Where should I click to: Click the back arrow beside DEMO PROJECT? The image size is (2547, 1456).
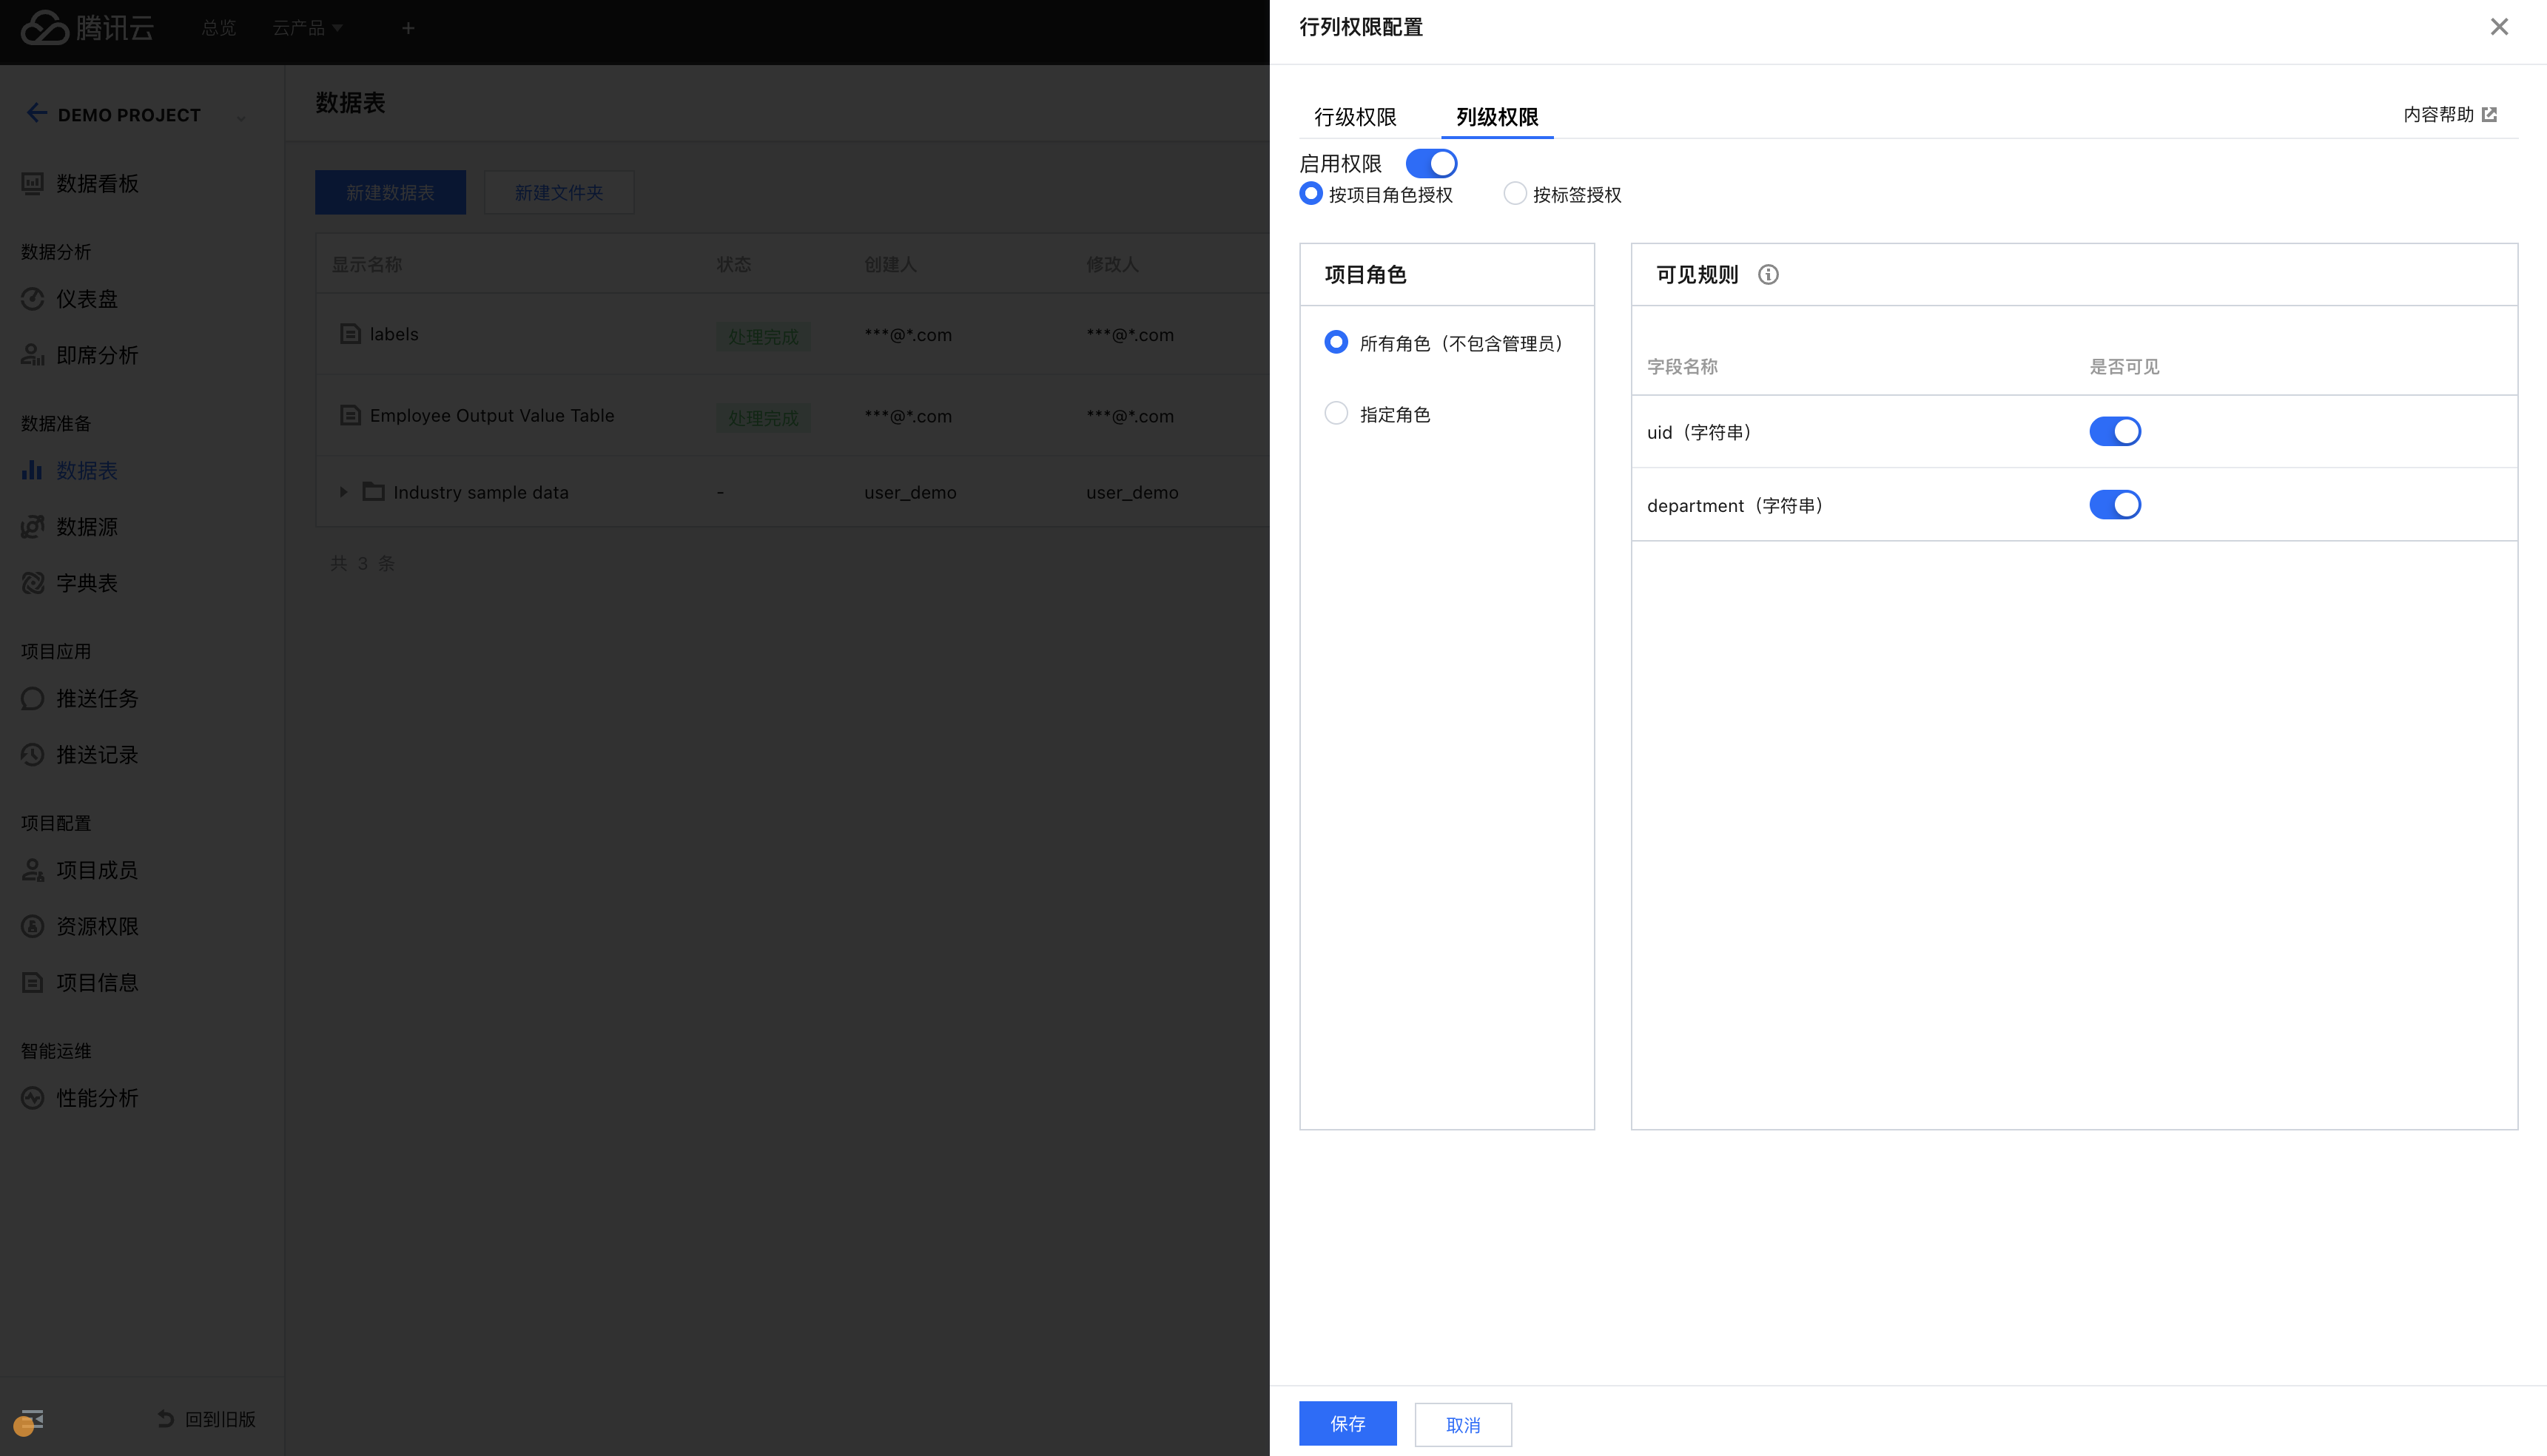37,113
